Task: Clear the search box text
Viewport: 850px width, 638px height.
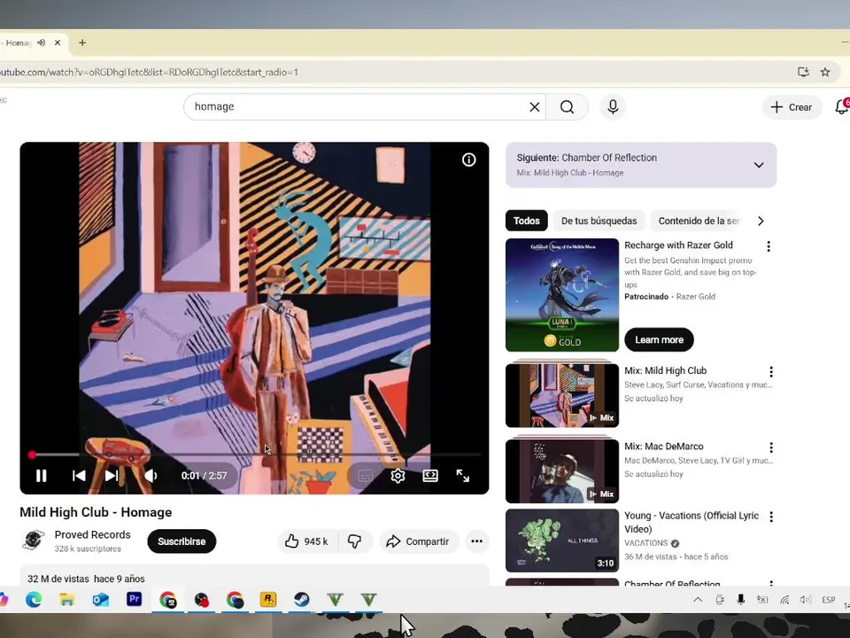Action: pyautogui.click(x=535, y=107)
